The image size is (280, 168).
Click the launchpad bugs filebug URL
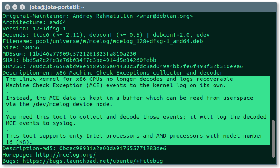coord(93,161)
